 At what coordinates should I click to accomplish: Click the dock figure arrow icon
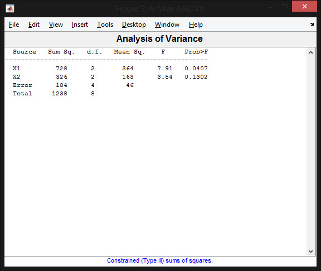pyautogui.click(x=312, y=24)
